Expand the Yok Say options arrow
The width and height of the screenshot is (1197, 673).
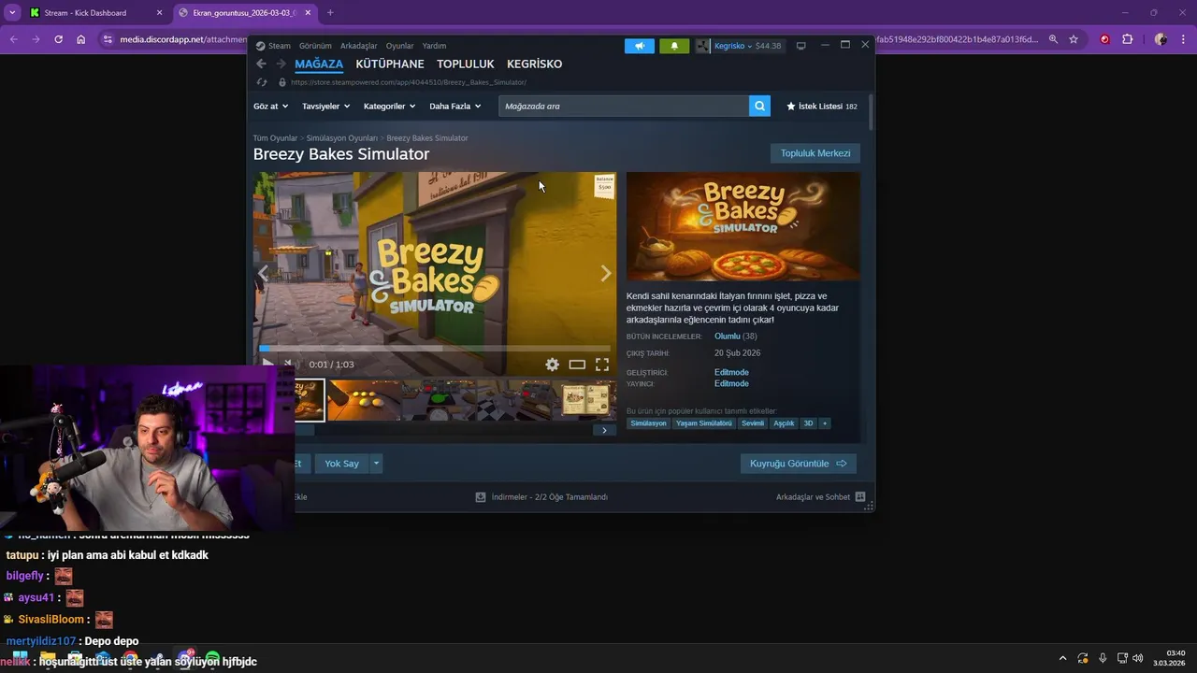click(x=377, y=464)
